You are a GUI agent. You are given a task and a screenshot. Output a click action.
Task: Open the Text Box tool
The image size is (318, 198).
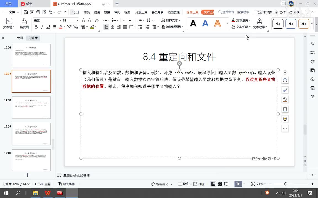tap(9, 23)
